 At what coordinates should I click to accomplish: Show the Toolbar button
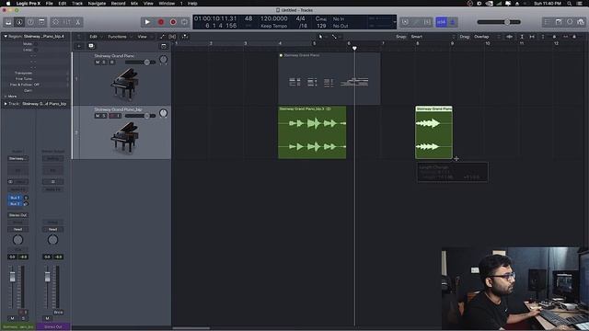(41, 22)
